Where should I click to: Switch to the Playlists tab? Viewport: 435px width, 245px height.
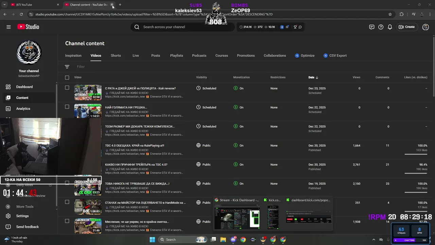click(x=177, y=55)
